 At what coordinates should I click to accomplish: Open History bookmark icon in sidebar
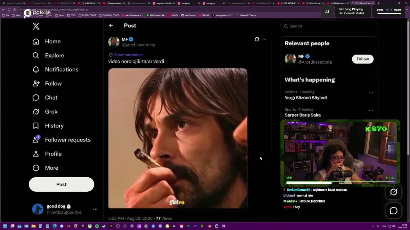click(36, 126)
